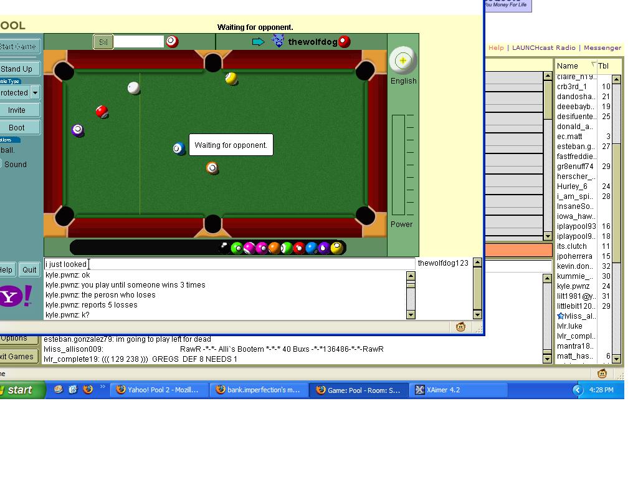Click the pocketed yellow ball in tray

[x=336, y=248]
